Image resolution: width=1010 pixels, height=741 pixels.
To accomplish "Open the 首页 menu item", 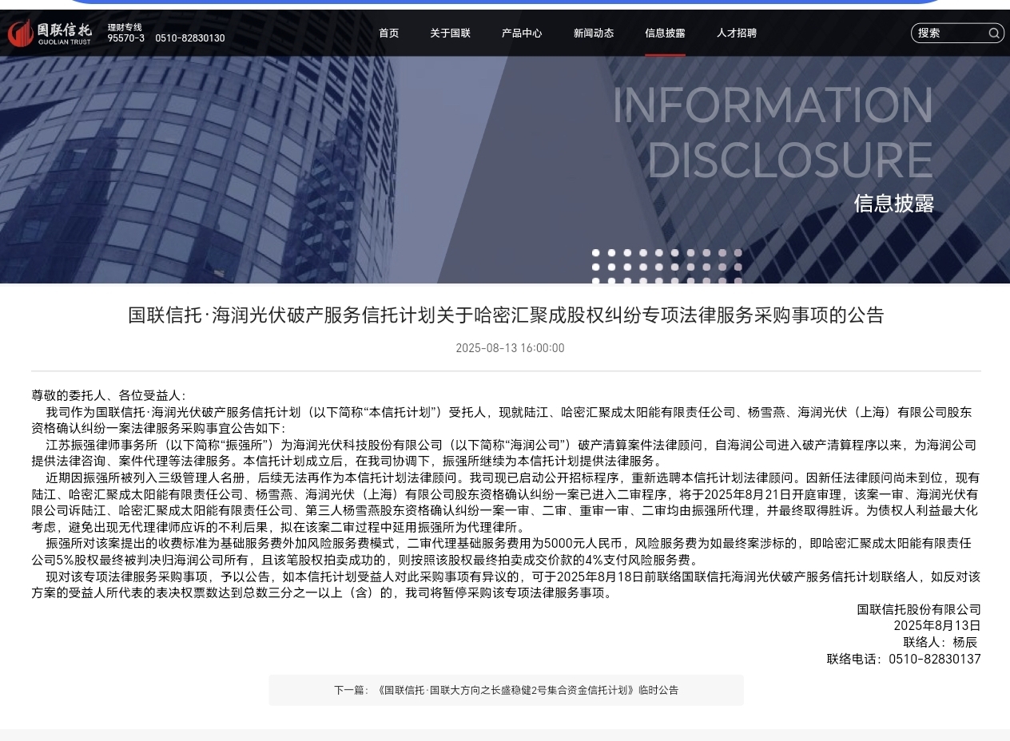I will click(x=388, y=34).
